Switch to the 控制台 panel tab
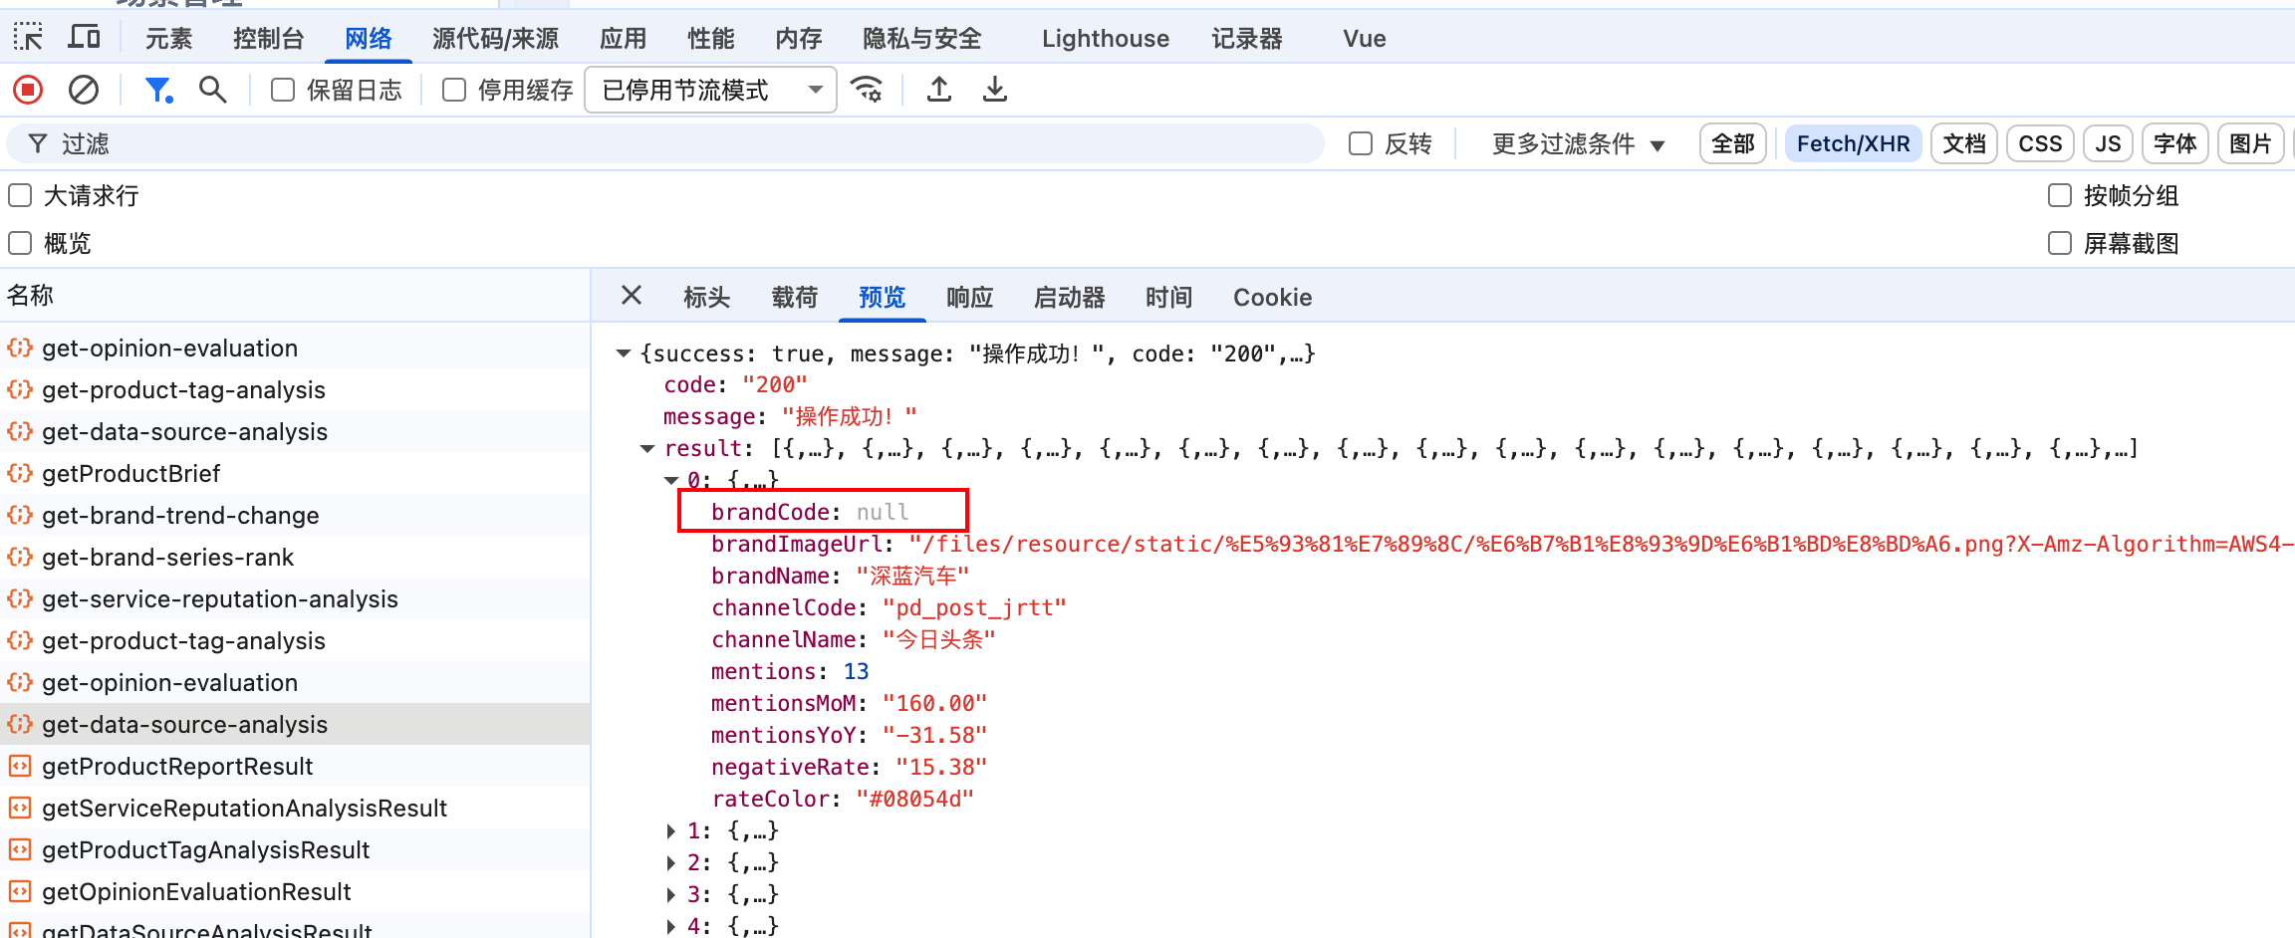The width and height of the screenshot is (2295, 938). pos(268,39)
